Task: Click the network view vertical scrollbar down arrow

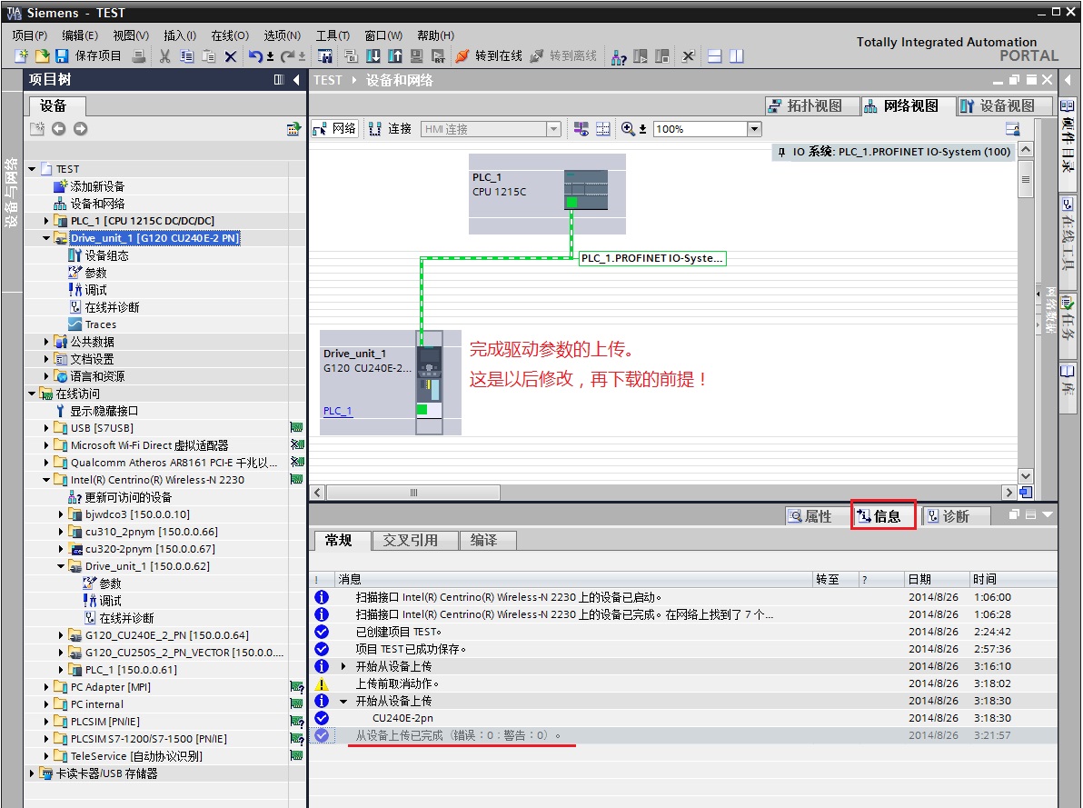Action: [1026, 475]
